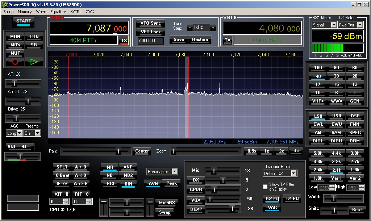Select DIGL mode
The width and height of the screenshot is (371, 221).
(318, 141)
